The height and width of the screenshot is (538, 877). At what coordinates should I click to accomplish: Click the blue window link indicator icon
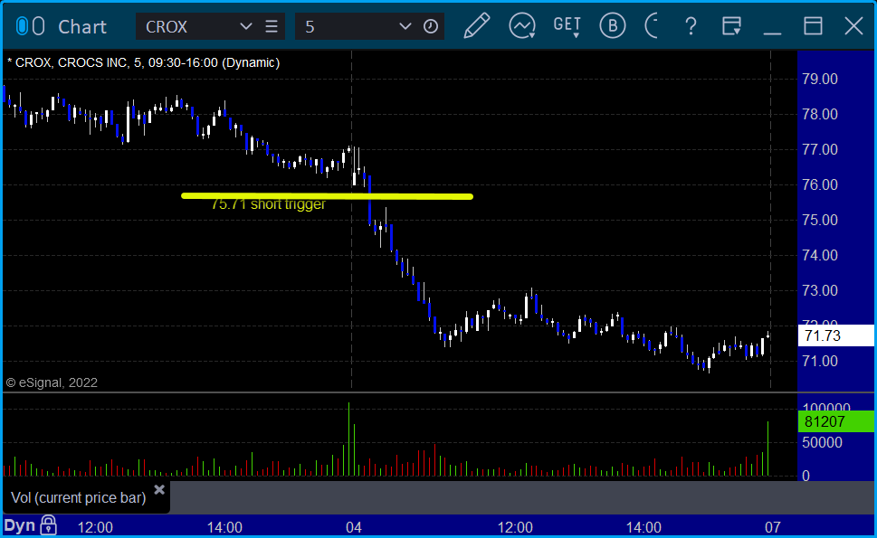[x=22, y=26]
